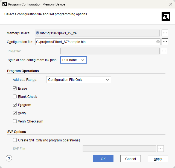Enable the Blank Check option
Viewport: 175px width, 168px height.
coord(15,97)
